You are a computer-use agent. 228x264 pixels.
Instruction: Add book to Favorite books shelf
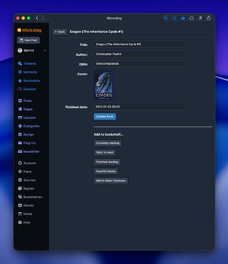click(106, 171)
